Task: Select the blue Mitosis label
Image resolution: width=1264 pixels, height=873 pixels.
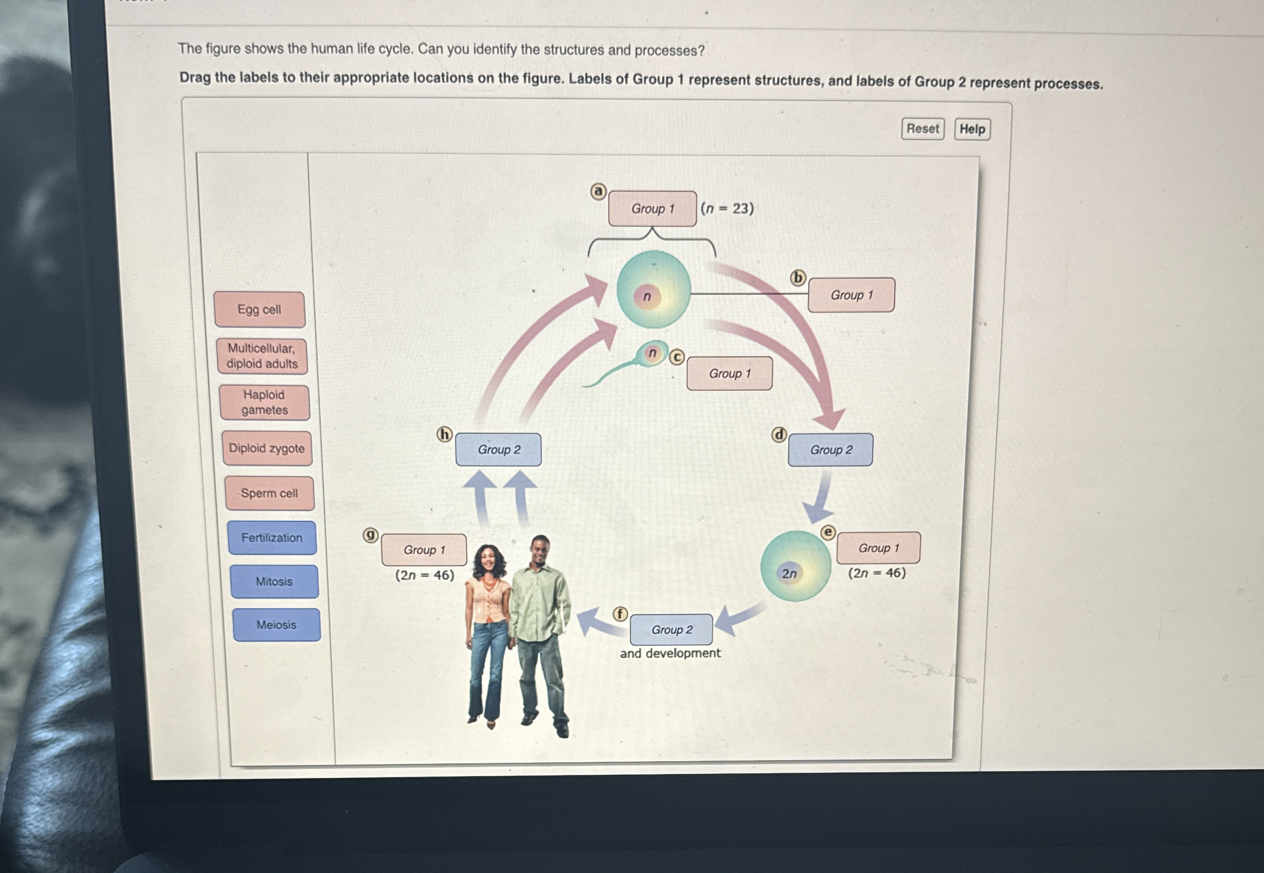Action: point(274,581)
